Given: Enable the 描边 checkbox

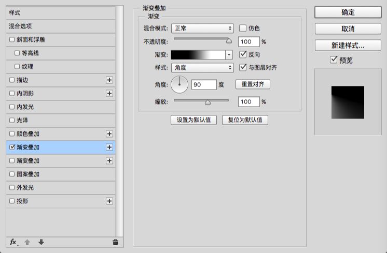Looking at the screenshot, I should point(12,80).
